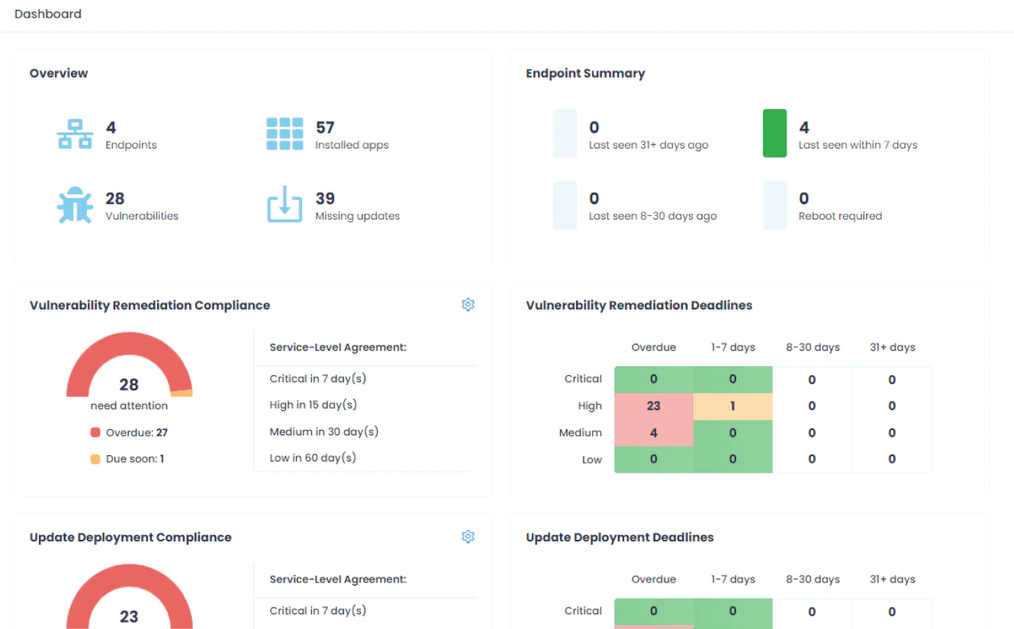This screenshot has height=629, width=1014.
Task: Click 'Critical in 7 day(s)' under Update Deployment Compliance
Action: pos(318,611)
